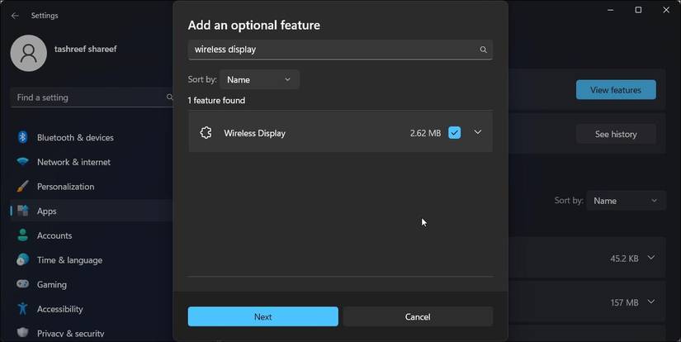This screenshot has height=342, width=681.
Task: Expand the 45.2 KB feature entry
Action: 651,258
